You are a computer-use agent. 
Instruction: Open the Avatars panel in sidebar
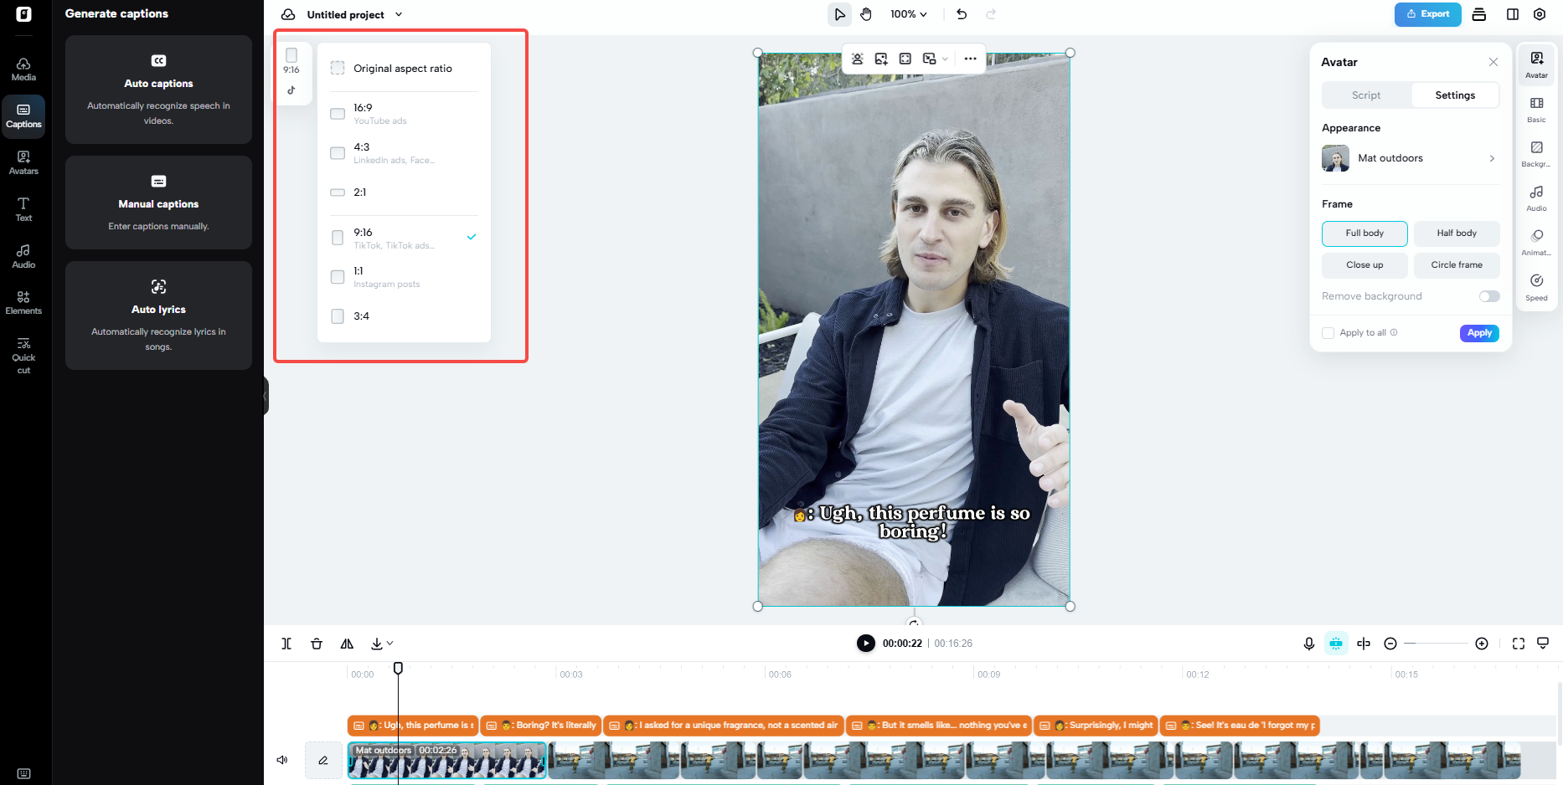coord(23,162)
